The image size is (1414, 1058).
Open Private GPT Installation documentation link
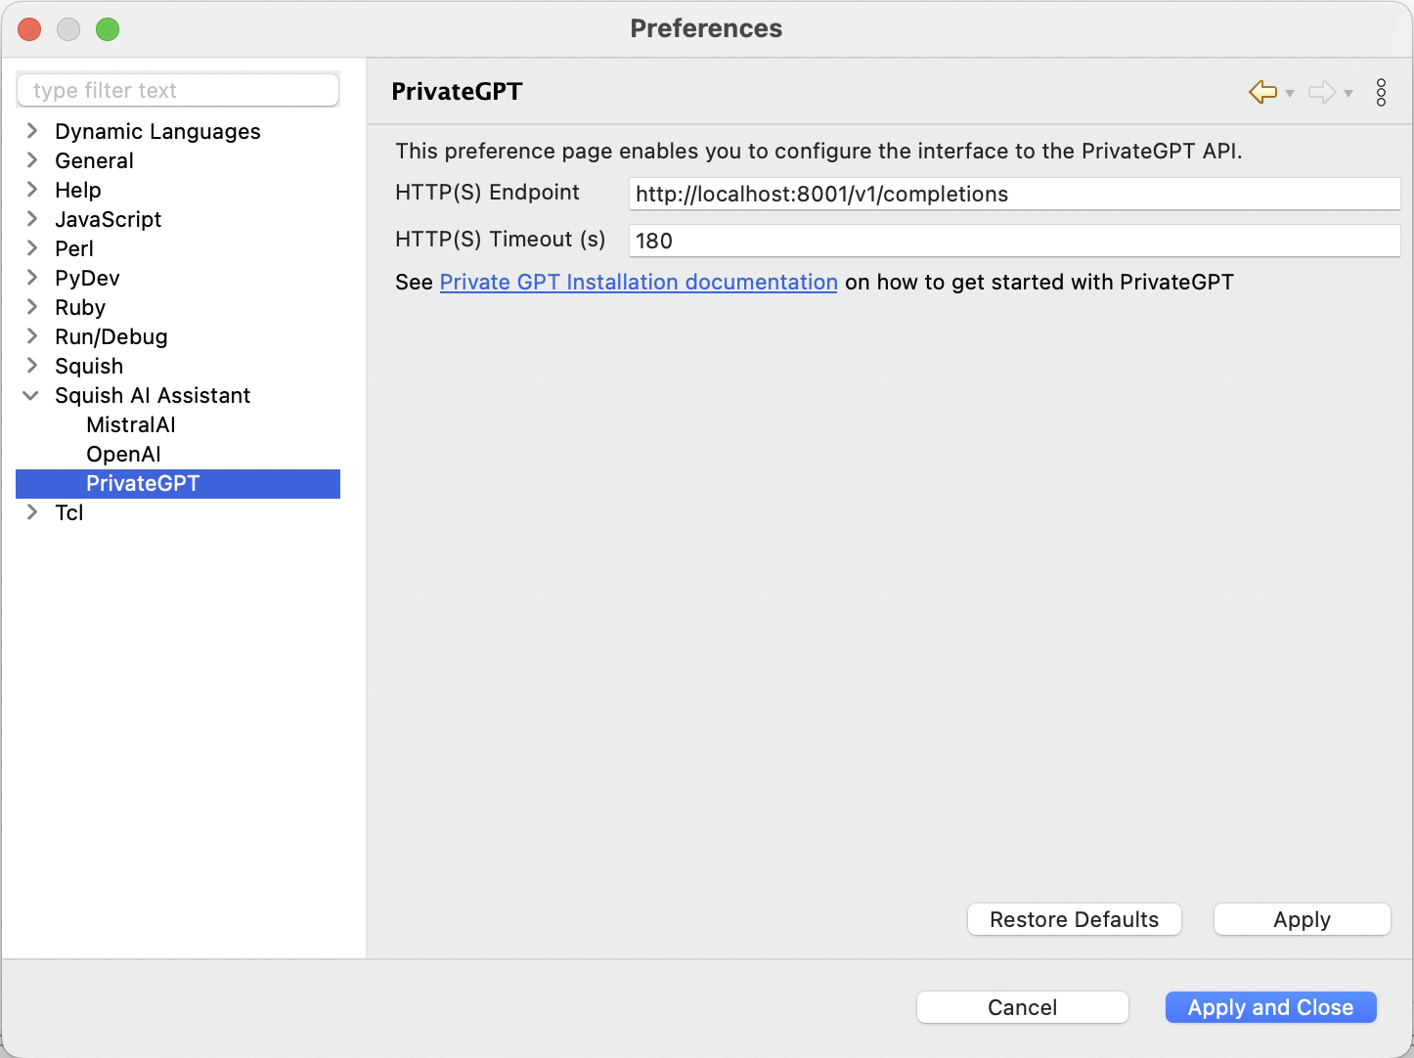click(638, 283)
